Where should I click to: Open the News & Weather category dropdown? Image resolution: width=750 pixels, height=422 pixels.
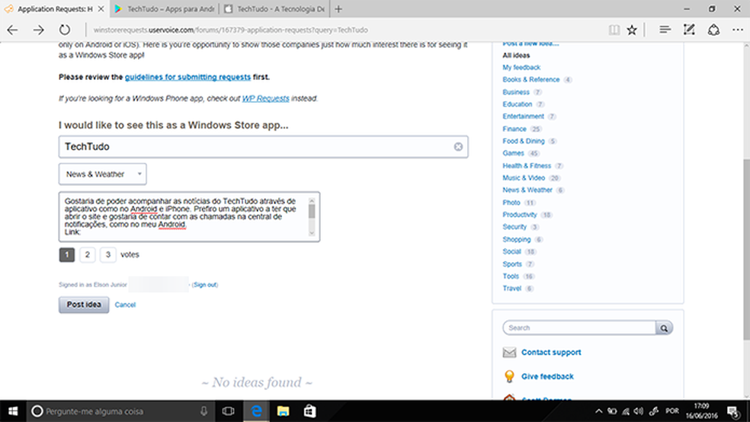point(103,174)
